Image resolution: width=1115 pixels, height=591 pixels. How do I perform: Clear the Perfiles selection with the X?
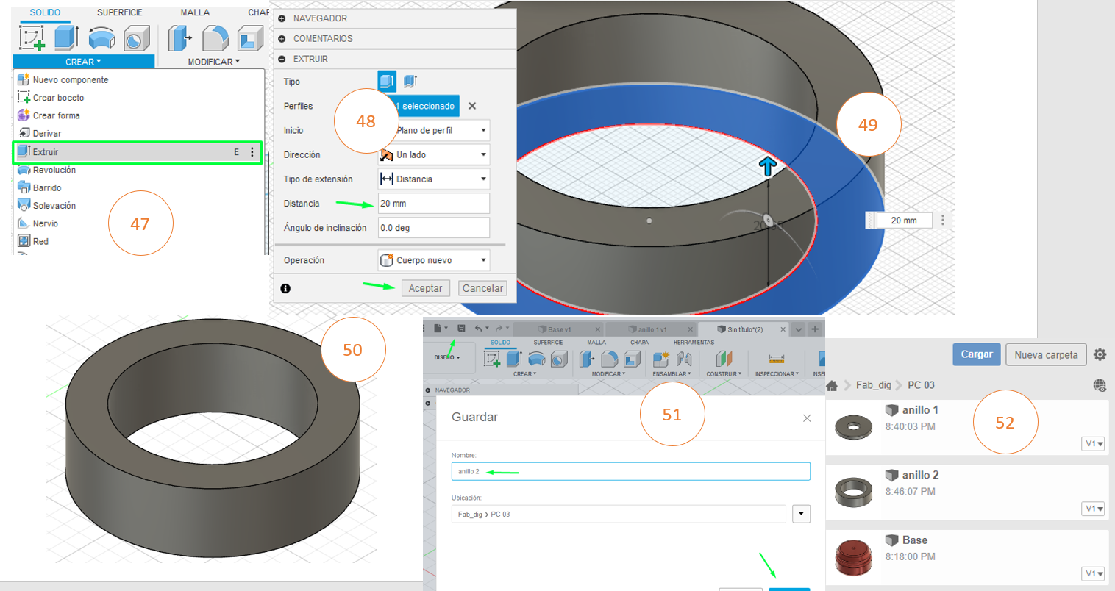[472, 106]
